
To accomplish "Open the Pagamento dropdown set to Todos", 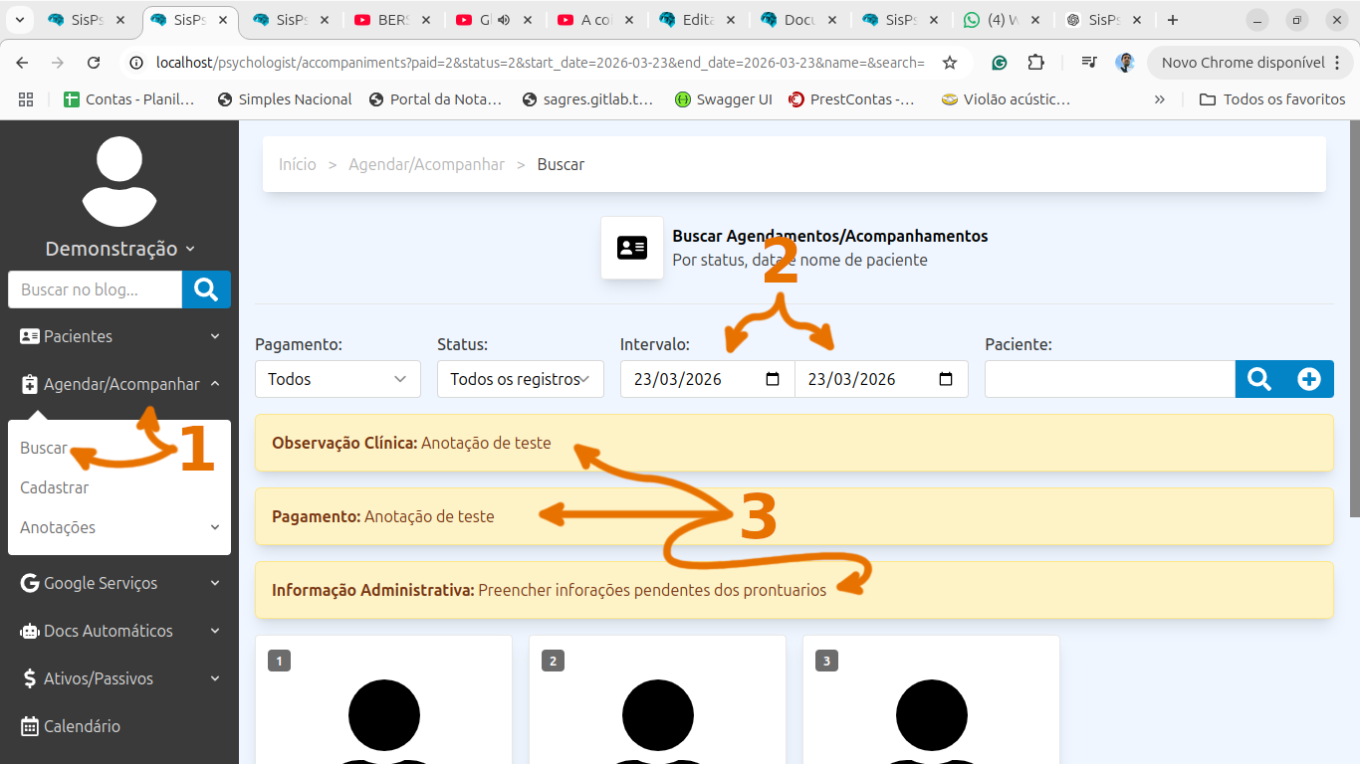I will 338,379.
